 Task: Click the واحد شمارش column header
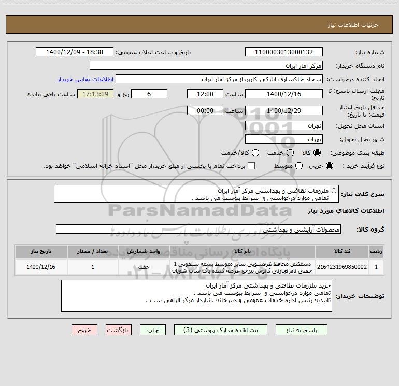(144, 251)
